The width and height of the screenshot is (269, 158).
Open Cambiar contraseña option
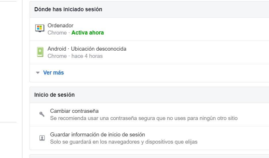pyautogui.click(x=74, y=111)
